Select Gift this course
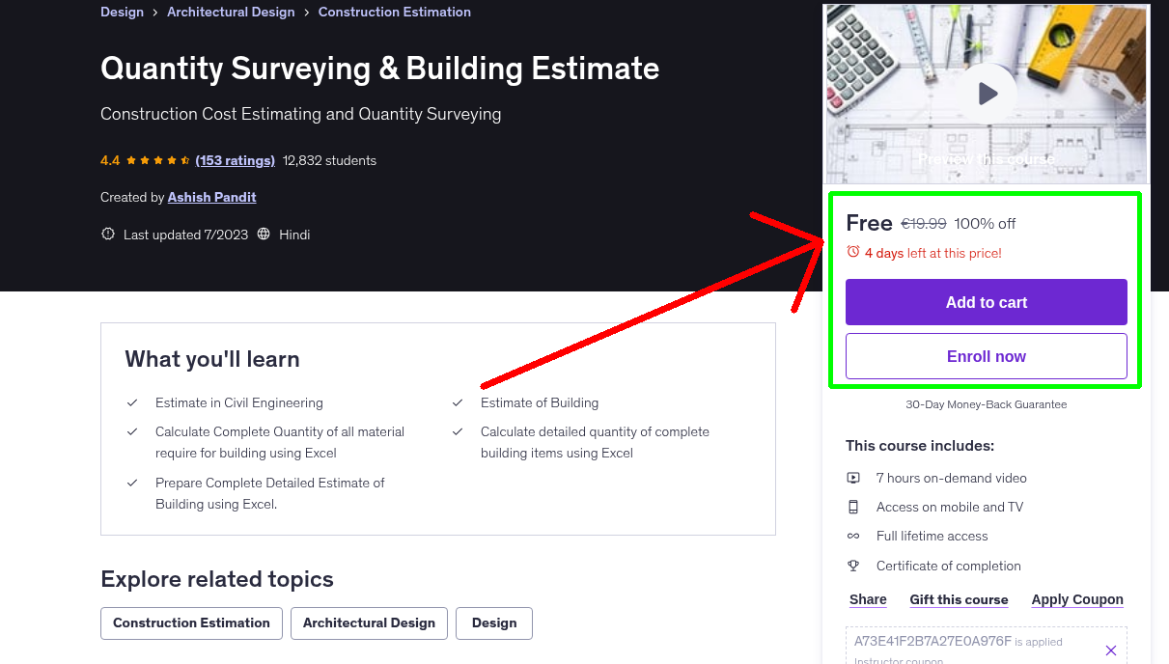Screen dimensions: 1169x664 [959, 599]
